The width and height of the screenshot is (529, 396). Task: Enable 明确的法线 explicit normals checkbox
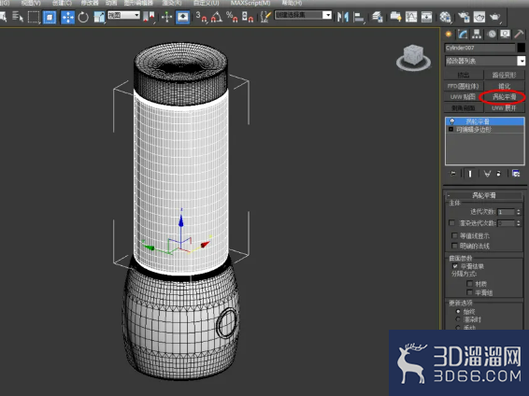point(454,246)
